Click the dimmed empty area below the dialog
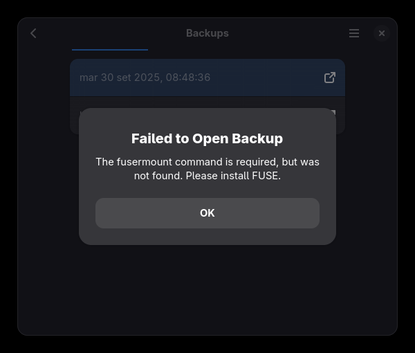415x353 pixels. (x=207, y=291)
